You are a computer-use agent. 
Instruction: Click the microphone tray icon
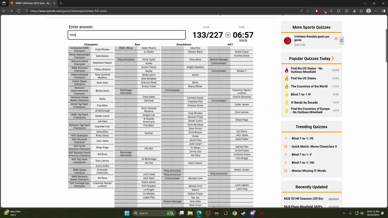tap(350, 213)
